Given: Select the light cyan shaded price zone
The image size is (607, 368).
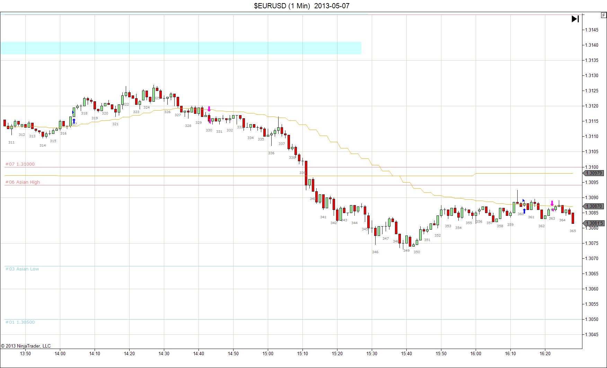Looking at the screenshot, I should click(181, 48).
